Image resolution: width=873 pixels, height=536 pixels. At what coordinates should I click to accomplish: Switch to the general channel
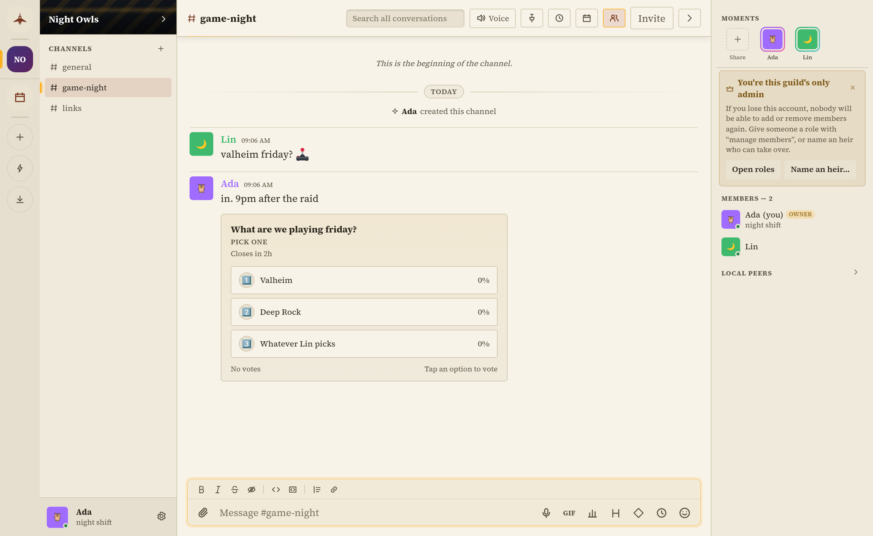tap(108, 67)
